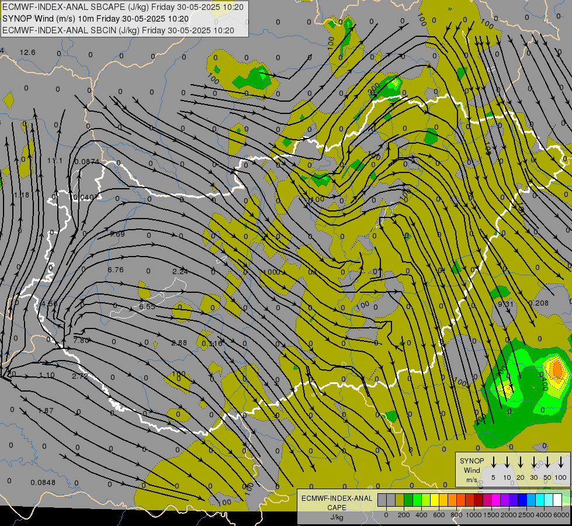Click legend tick label 1000
The height and width of the screenshot is (526, 572).
473,515
